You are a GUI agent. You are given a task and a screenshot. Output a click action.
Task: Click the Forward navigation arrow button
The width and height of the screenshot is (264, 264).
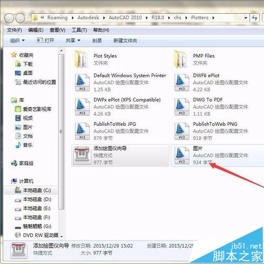pos(20,18)
